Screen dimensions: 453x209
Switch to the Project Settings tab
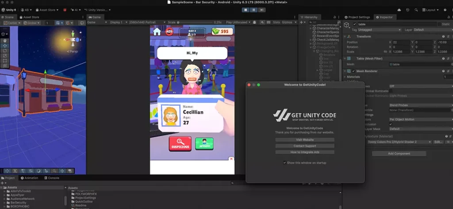coord(357,17)
